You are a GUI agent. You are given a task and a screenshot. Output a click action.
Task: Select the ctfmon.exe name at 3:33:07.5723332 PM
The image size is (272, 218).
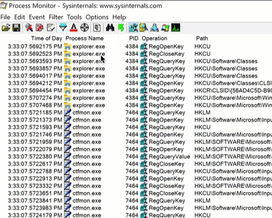coord(87,186)
